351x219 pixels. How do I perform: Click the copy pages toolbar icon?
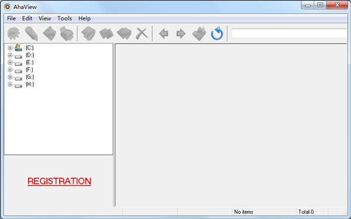124,34
